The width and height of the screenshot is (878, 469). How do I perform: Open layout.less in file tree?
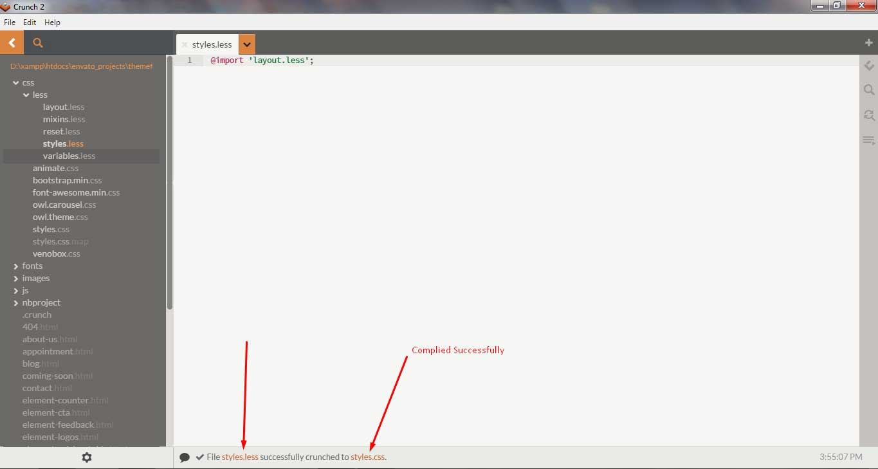tap(64, 107)
